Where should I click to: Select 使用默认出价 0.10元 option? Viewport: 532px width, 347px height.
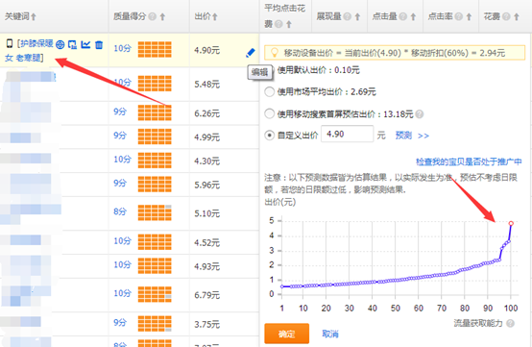(318, 70)
